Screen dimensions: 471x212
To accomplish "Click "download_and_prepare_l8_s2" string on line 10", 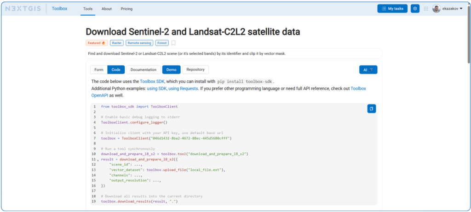I will coord(217,154).
